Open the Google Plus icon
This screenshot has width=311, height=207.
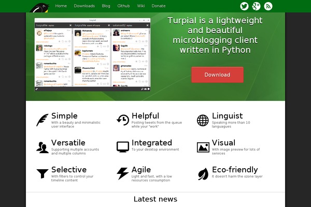pos(256,6)
